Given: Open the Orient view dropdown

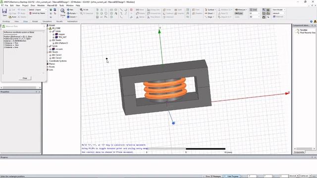Looking at the screenshot, I should 72,17.
